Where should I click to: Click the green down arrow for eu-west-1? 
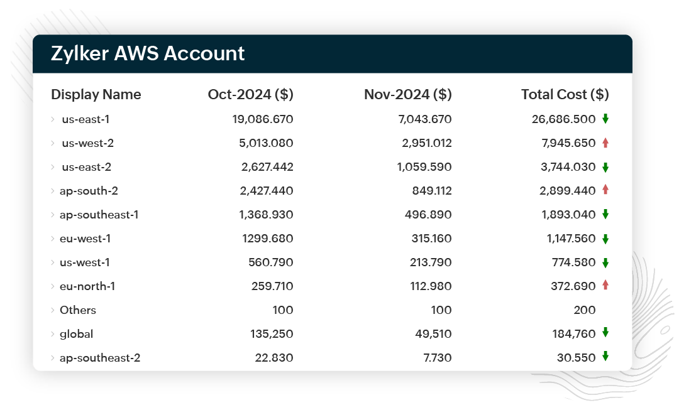coord(605,239)
